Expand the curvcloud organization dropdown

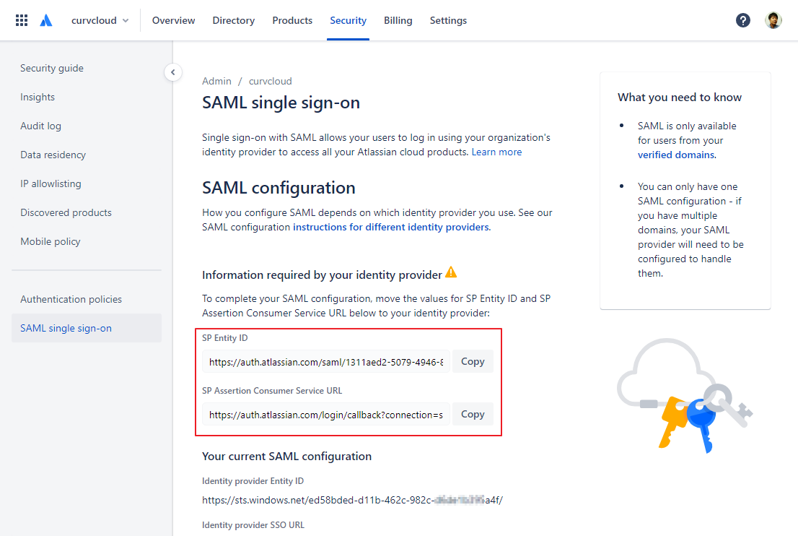point(100,20)
